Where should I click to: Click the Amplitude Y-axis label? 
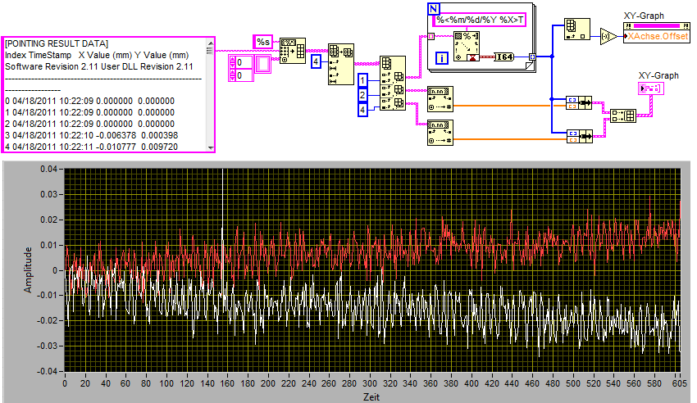click(x=28, y=269)
